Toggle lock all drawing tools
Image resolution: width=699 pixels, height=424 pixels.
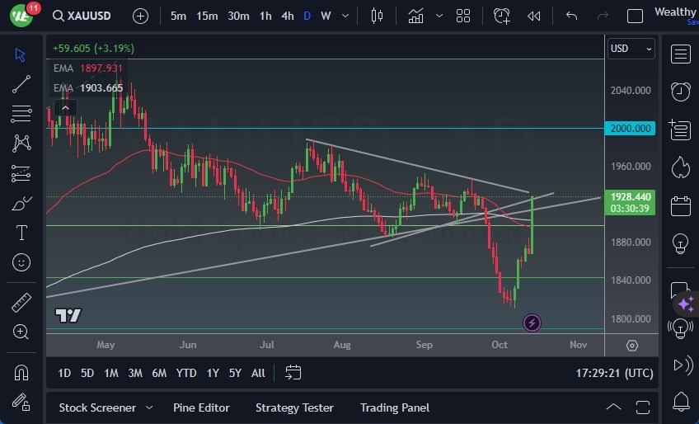[x=21, y=402]
